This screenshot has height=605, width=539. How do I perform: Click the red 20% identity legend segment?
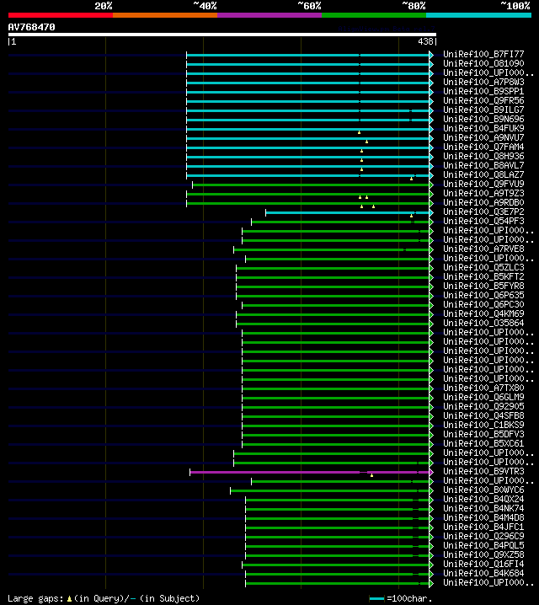pos(61,15)
